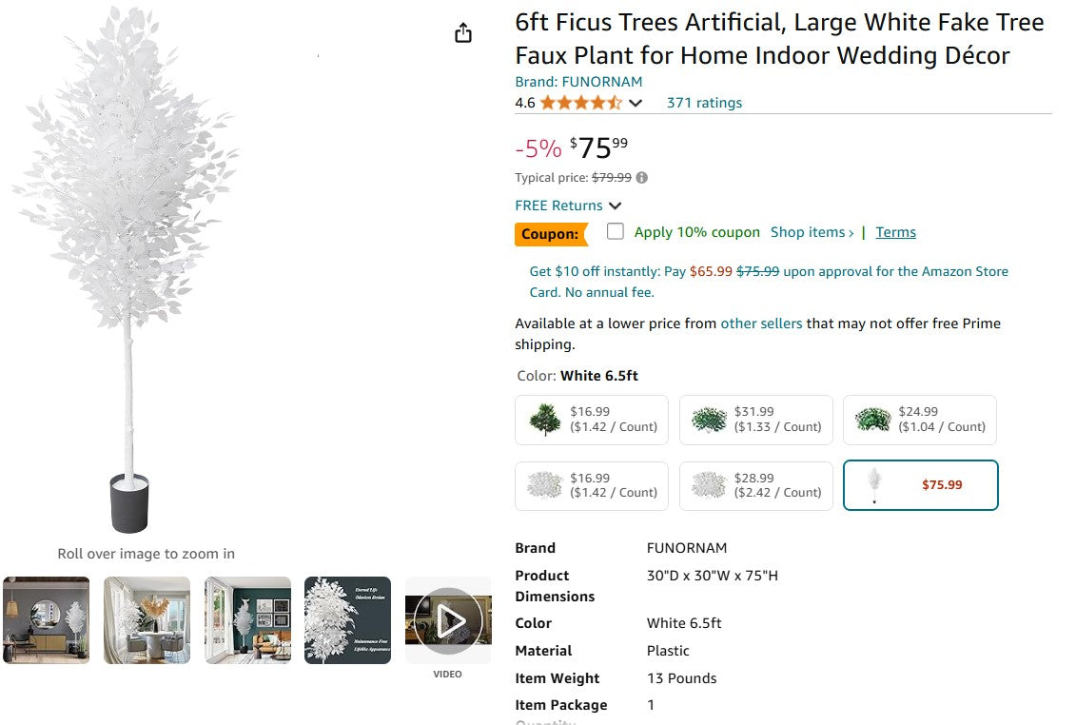Select the $28.99 white variant
The width and height of the screenshot is (1076, 725).
755,485
